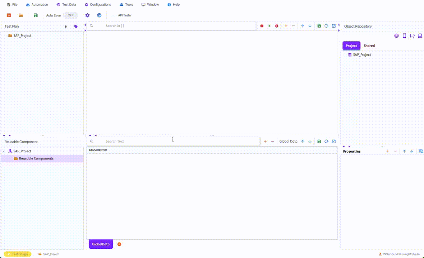The image size is (424, 258).
Task: Add new data sheet with orange plus
Action: pyautogui.click(x=119, y=244)
